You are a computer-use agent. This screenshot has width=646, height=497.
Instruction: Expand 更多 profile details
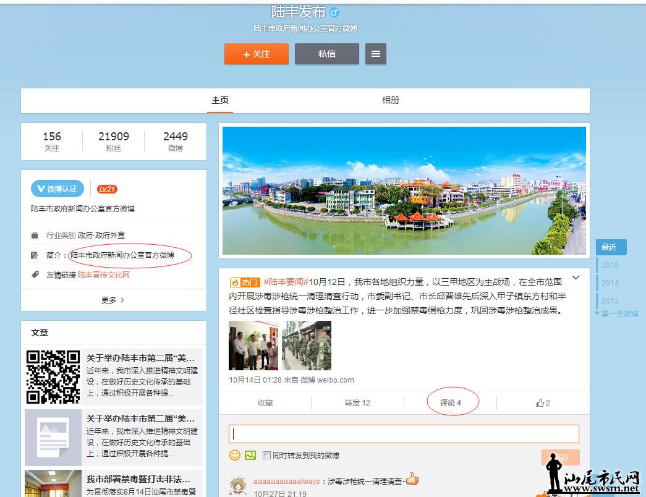pos(113,300)
